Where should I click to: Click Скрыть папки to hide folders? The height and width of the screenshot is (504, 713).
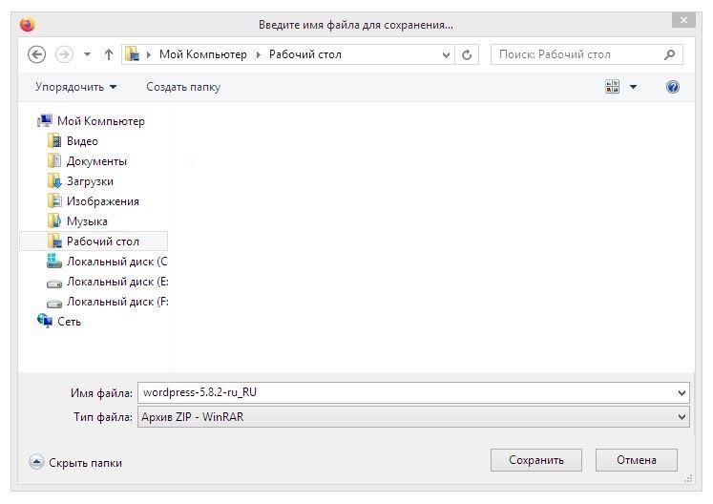[86, 463]
